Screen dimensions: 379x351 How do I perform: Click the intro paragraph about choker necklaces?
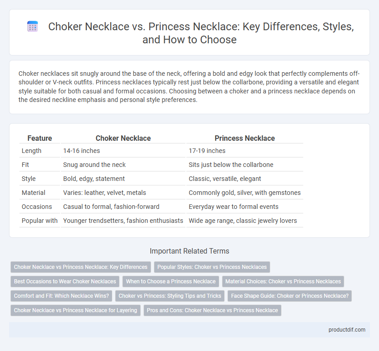[189, 87]
